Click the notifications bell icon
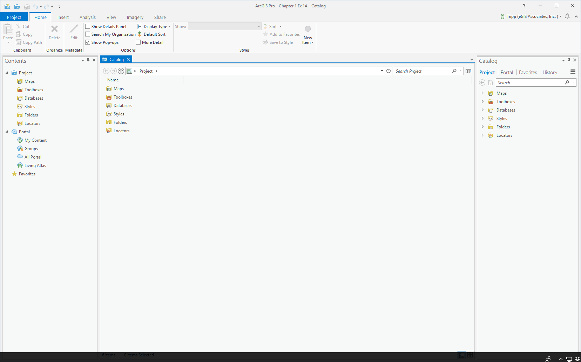This screenshot has width=581, height=362. coord(567,16)
